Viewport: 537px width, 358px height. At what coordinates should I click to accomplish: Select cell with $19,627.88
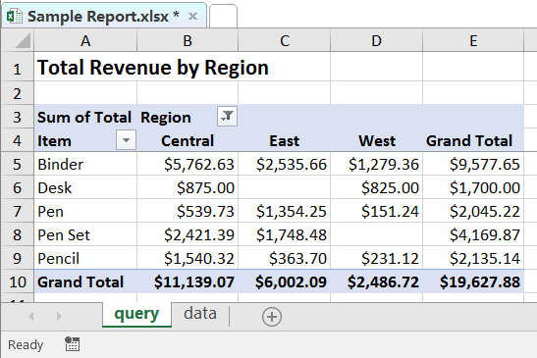473,281
